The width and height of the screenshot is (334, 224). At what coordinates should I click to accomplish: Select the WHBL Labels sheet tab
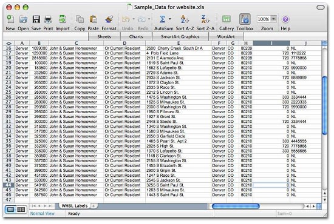pos(75,206)
